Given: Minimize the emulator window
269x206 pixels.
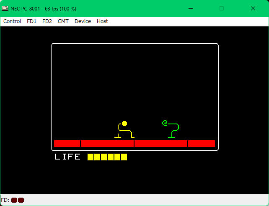Looking at the screenshot, I should coord(191,8).
